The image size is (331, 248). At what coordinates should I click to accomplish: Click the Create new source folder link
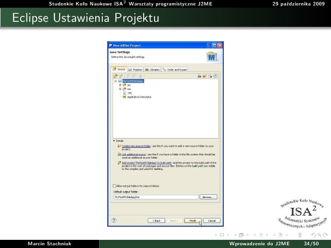[136, 146]
